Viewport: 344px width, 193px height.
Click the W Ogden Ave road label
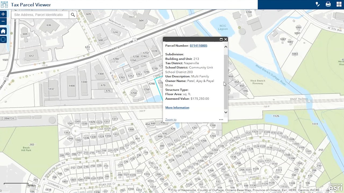tap(121, 46)
